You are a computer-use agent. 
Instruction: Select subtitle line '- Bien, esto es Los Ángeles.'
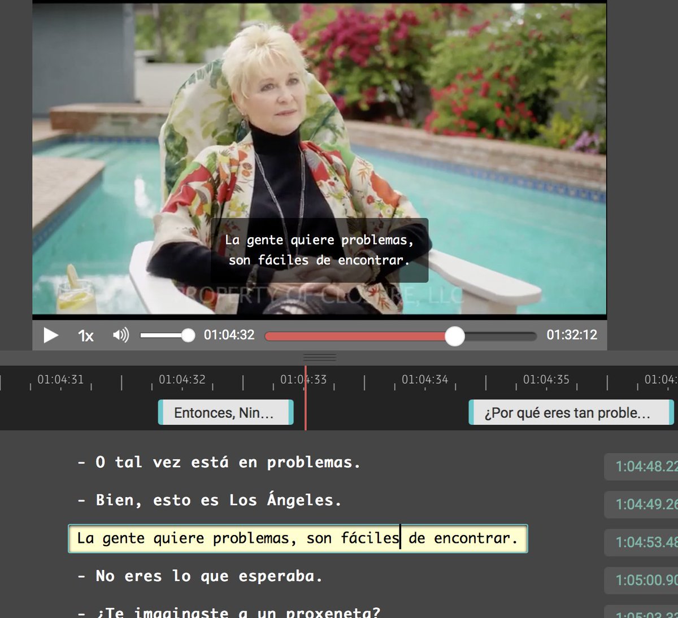click(210, 501)
